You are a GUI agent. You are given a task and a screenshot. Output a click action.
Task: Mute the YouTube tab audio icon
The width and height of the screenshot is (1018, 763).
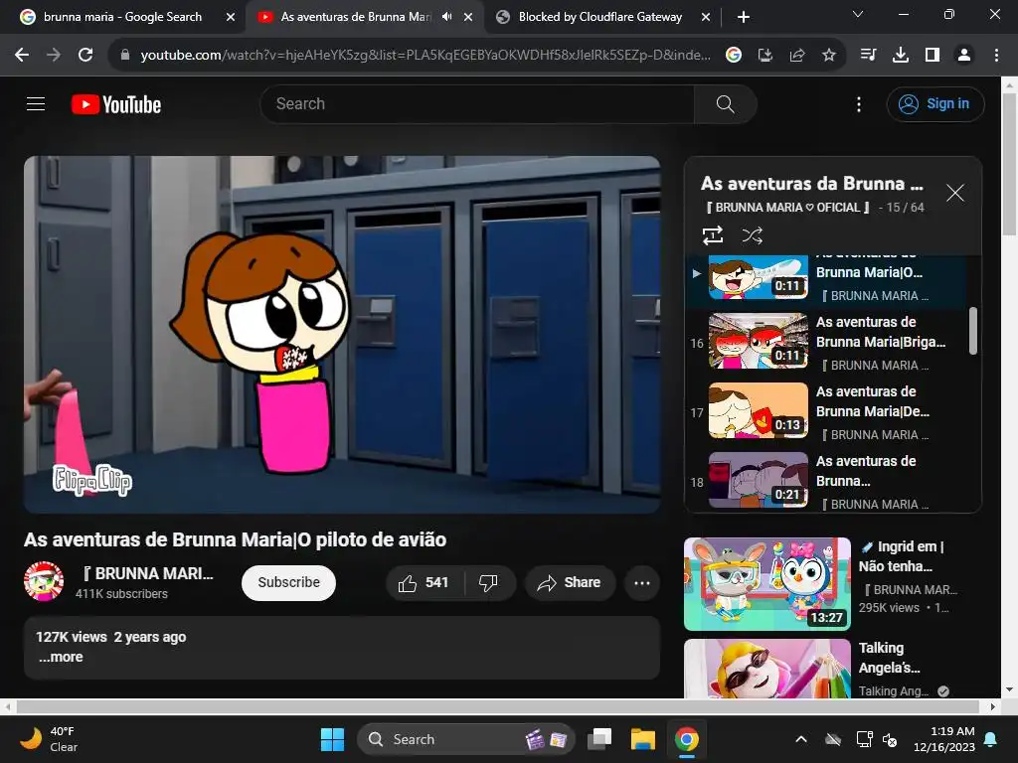click(446, 17)
